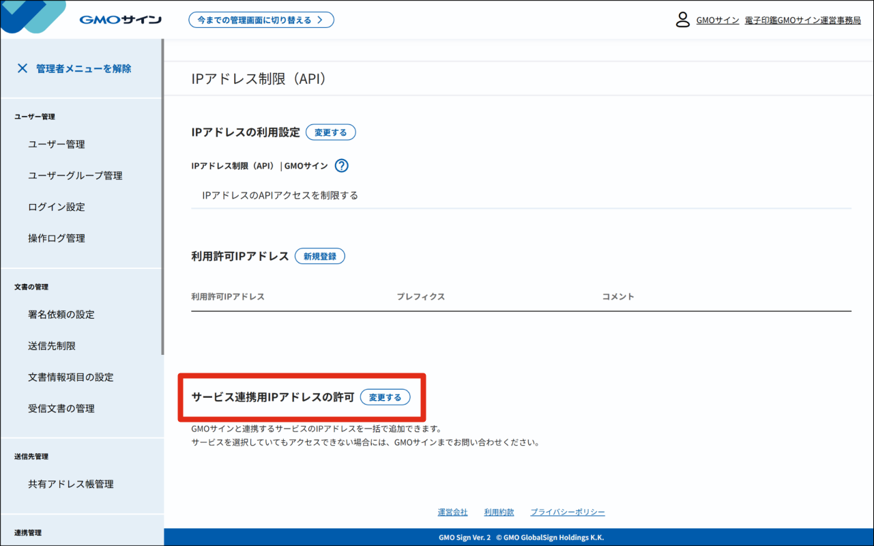Go to 操作ログ管理
Viewport: 874px width, 546px height.
pyautogui.click(x=57, y=238)
